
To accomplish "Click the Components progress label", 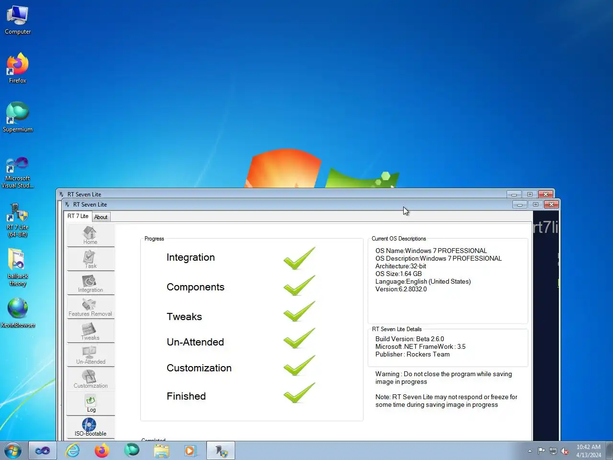I will pos(195,287).
